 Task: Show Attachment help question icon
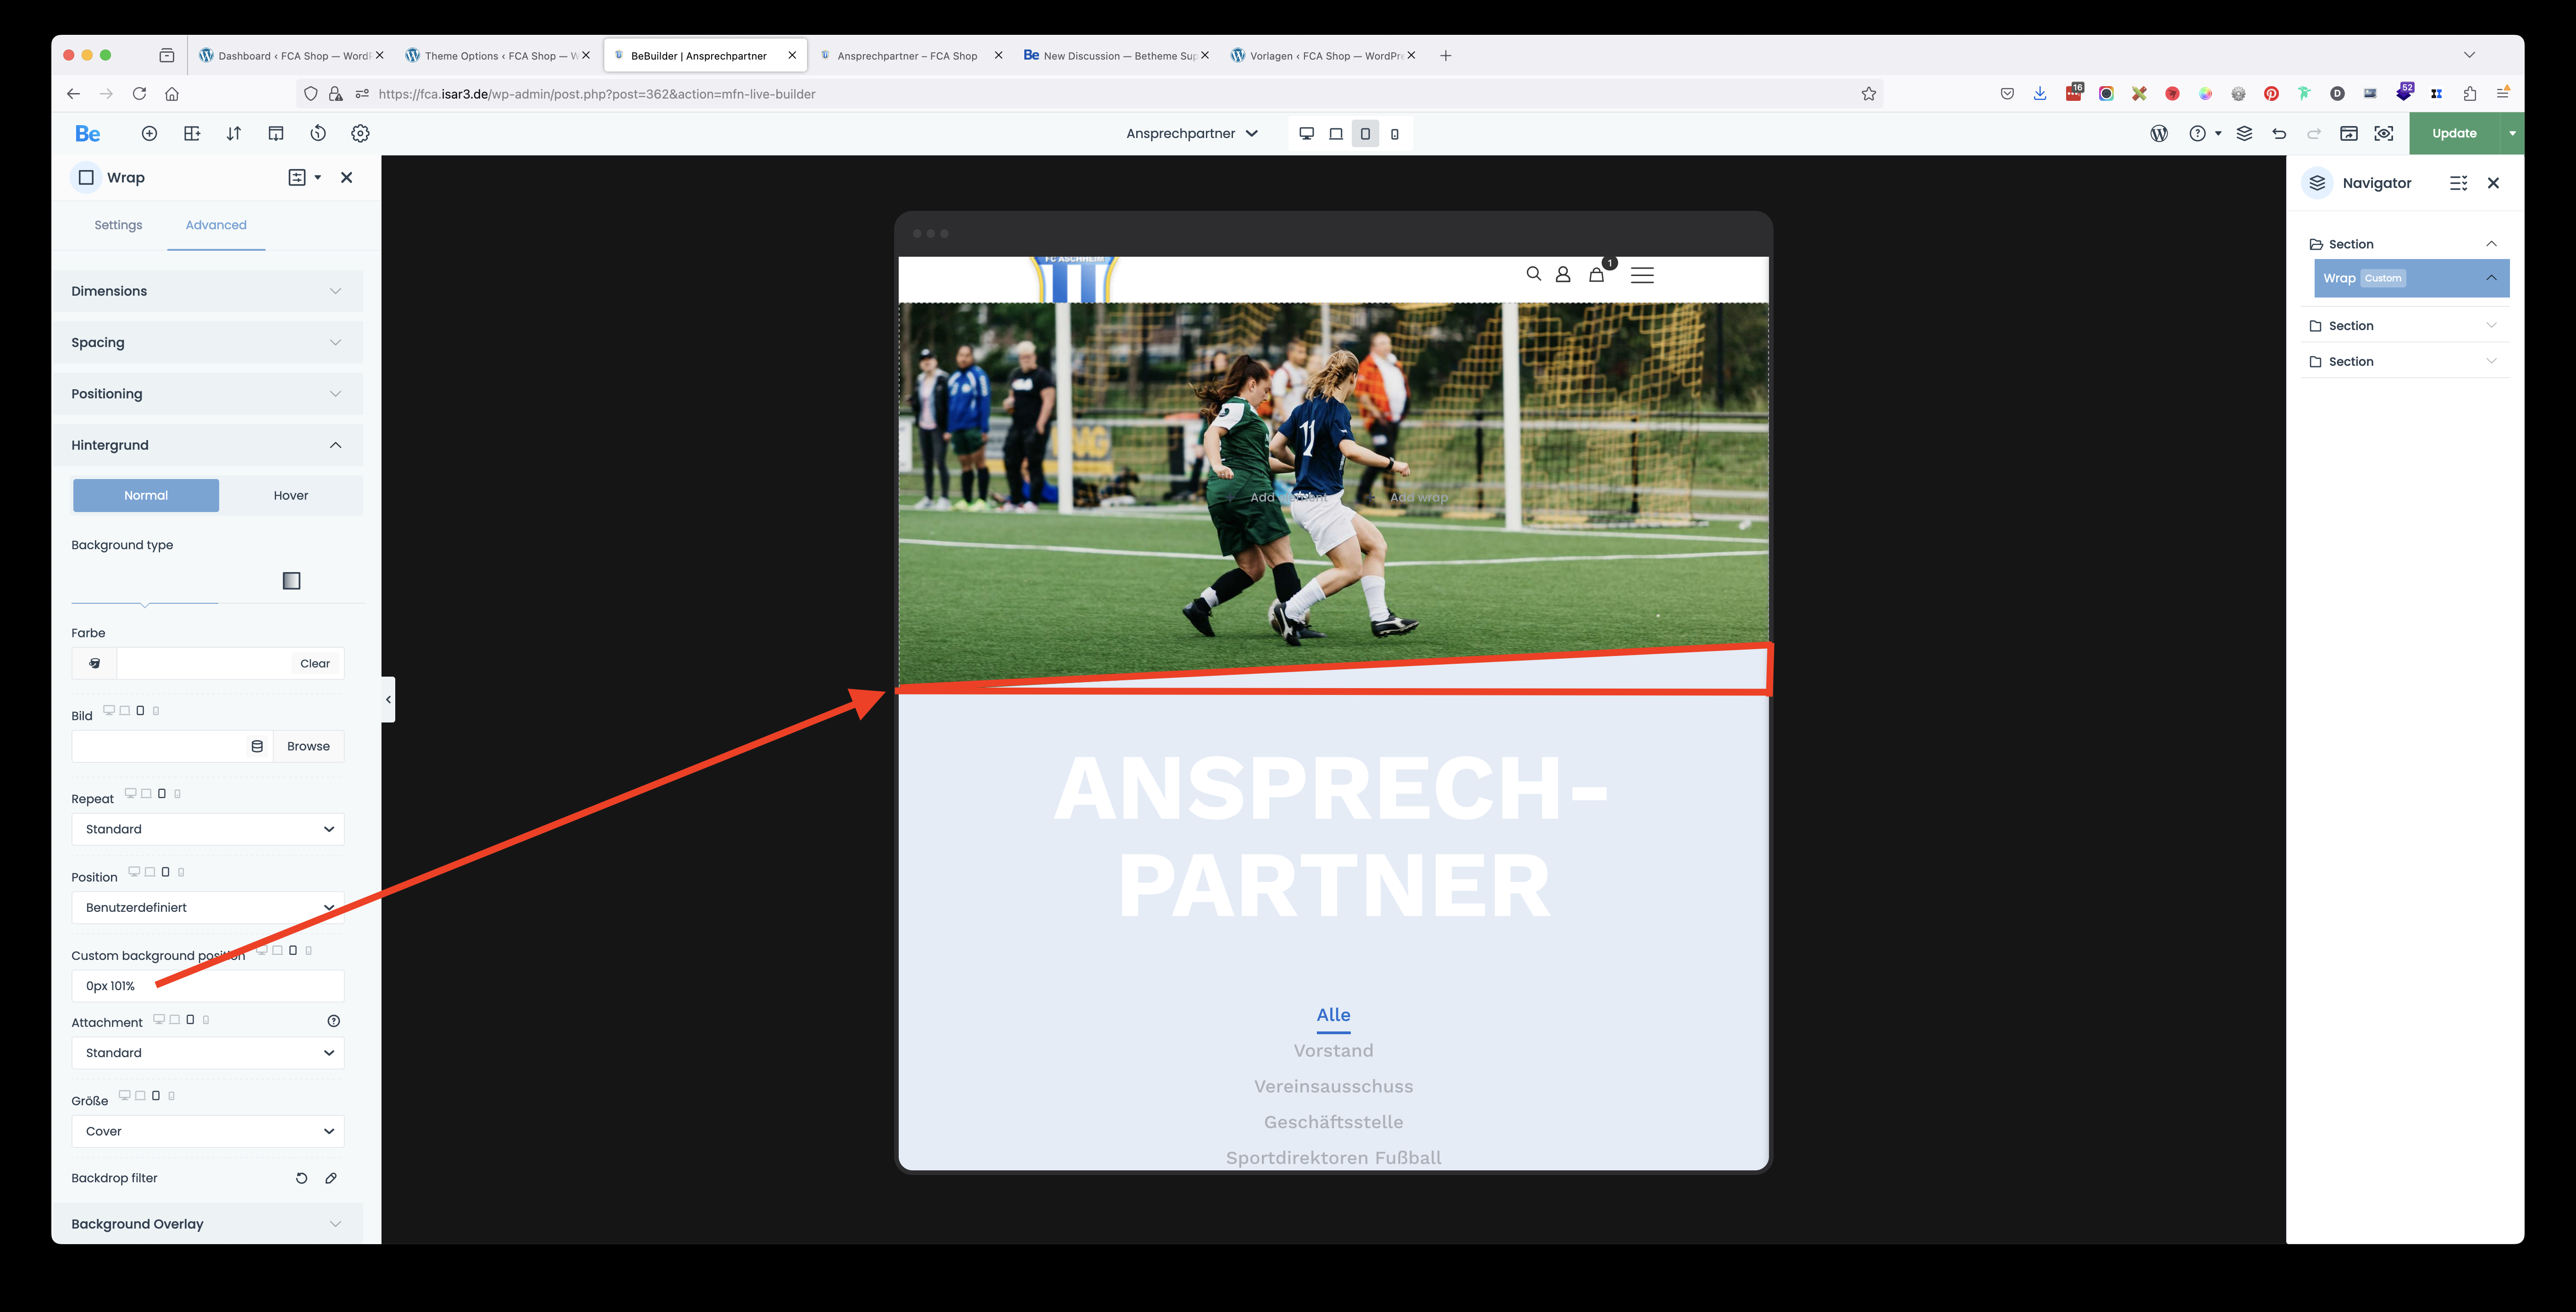tap(334, 1022)
